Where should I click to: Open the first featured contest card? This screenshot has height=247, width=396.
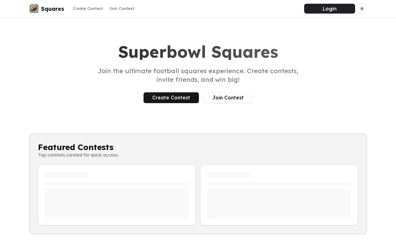coord(117,195)
